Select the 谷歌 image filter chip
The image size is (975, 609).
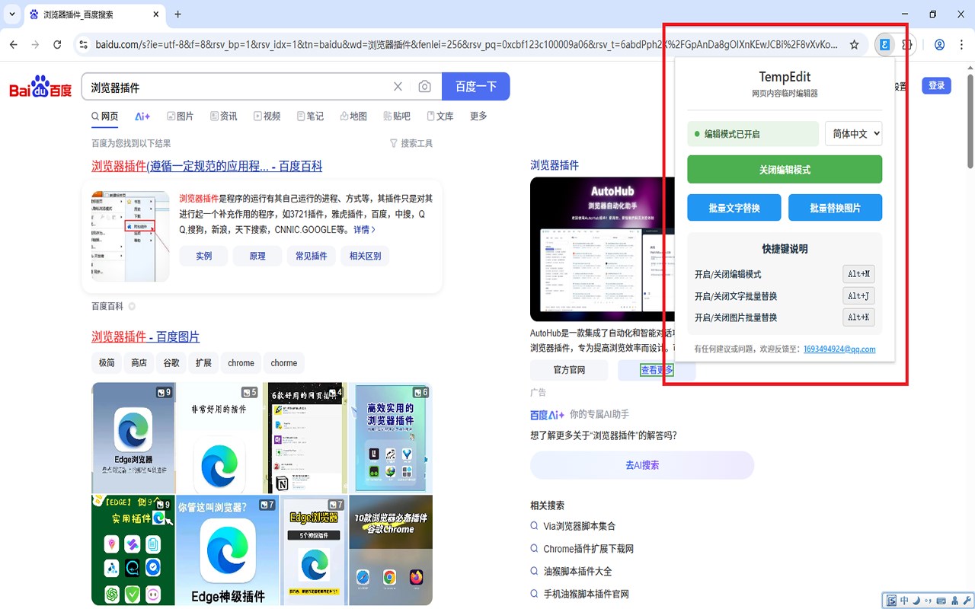(x=171, y=363)
